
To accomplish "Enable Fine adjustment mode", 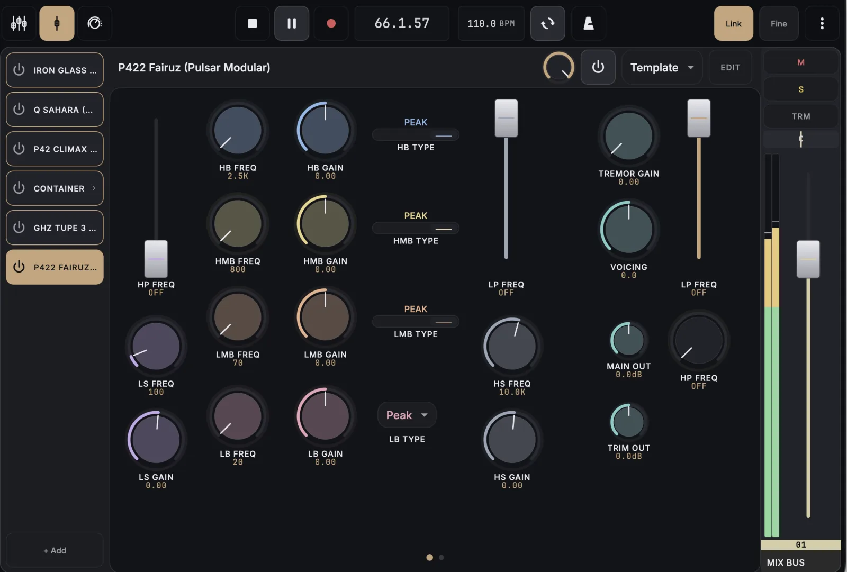I will (779, 23).
